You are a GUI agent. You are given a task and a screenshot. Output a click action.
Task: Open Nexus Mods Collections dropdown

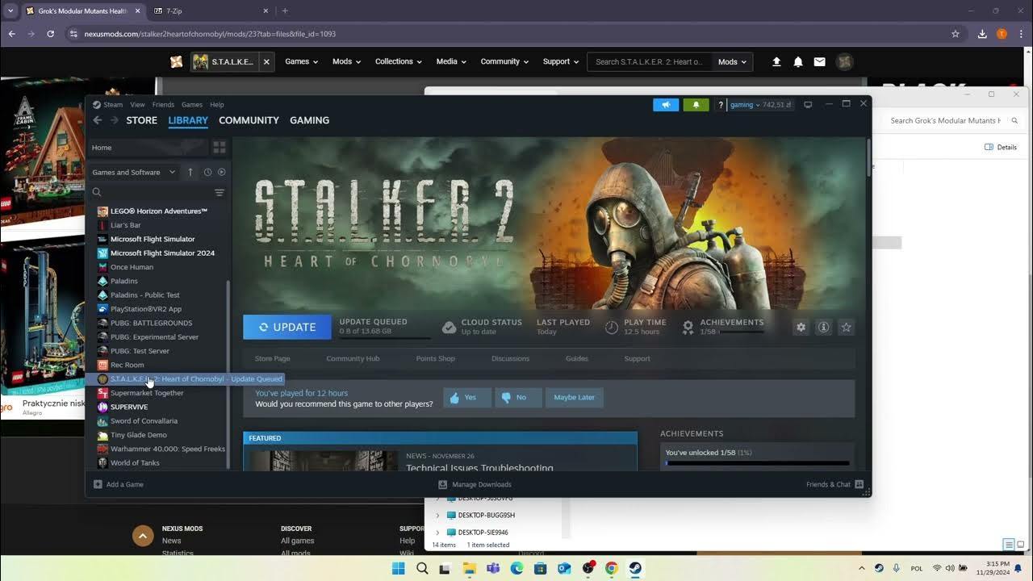[399, 61]
